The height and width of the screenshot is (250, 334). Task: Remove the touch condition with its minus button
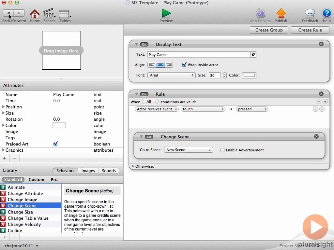coord(315,109)
